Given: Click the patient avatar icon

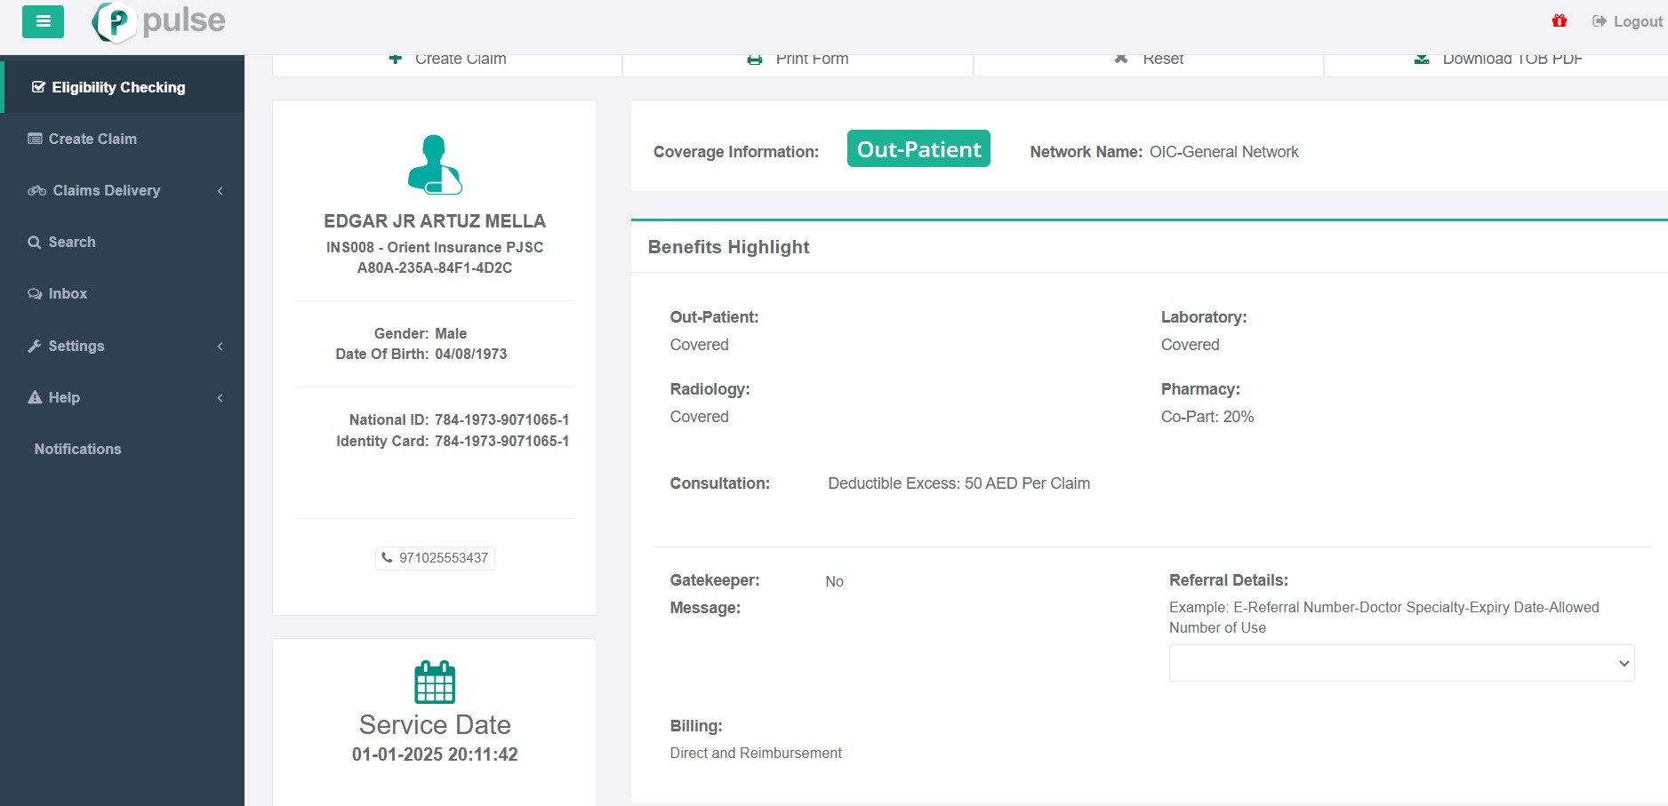Looking at the screenshot, I should coord(435,164).
